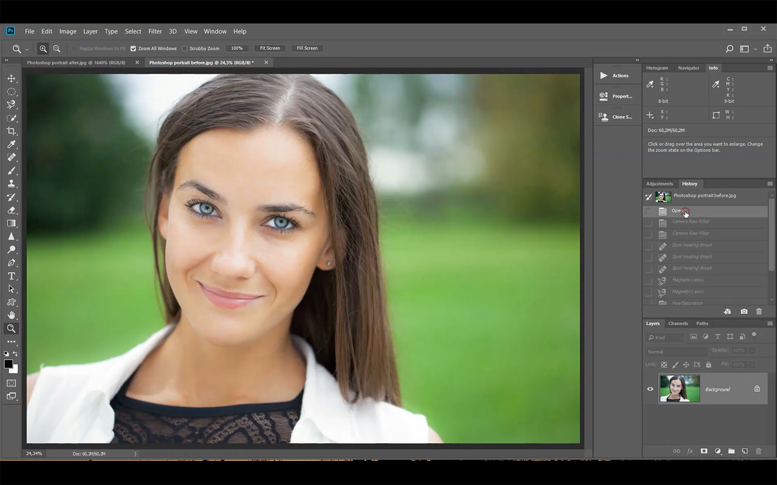Select the Eraser tool
The image size is (777, 485).
tap(11, 210)
